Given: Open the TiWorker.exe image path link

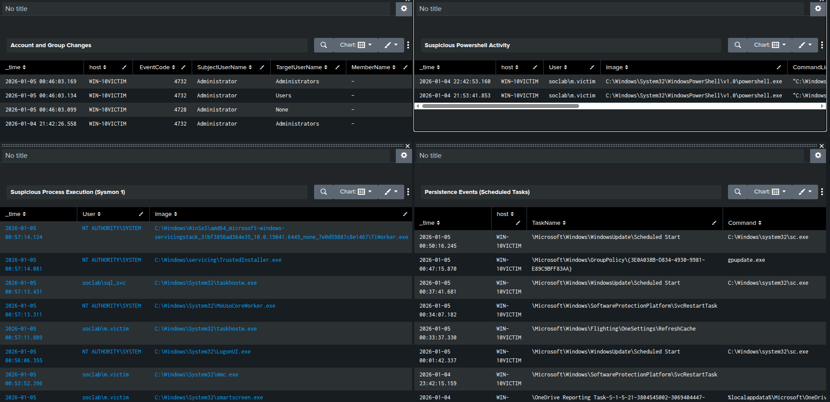Looking at the screenshot, I should click(281, 233).
